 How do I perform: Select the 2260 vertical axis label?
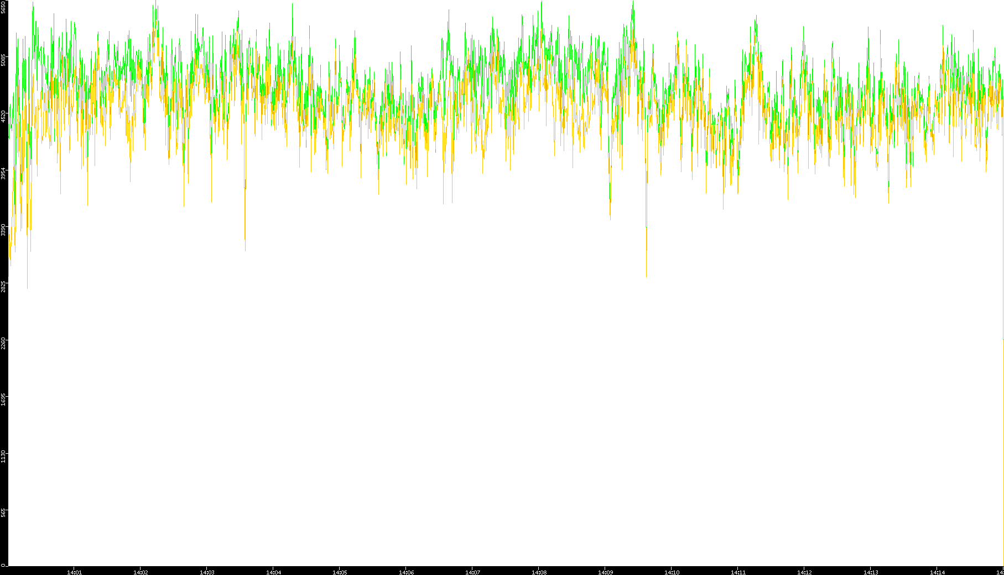4,343
